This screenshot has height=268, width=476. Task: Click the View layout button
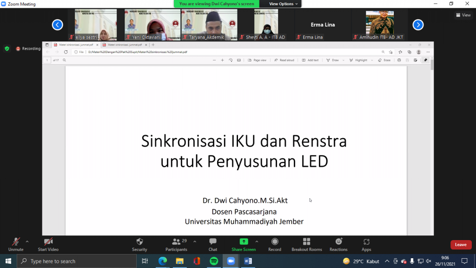[463, 15]
